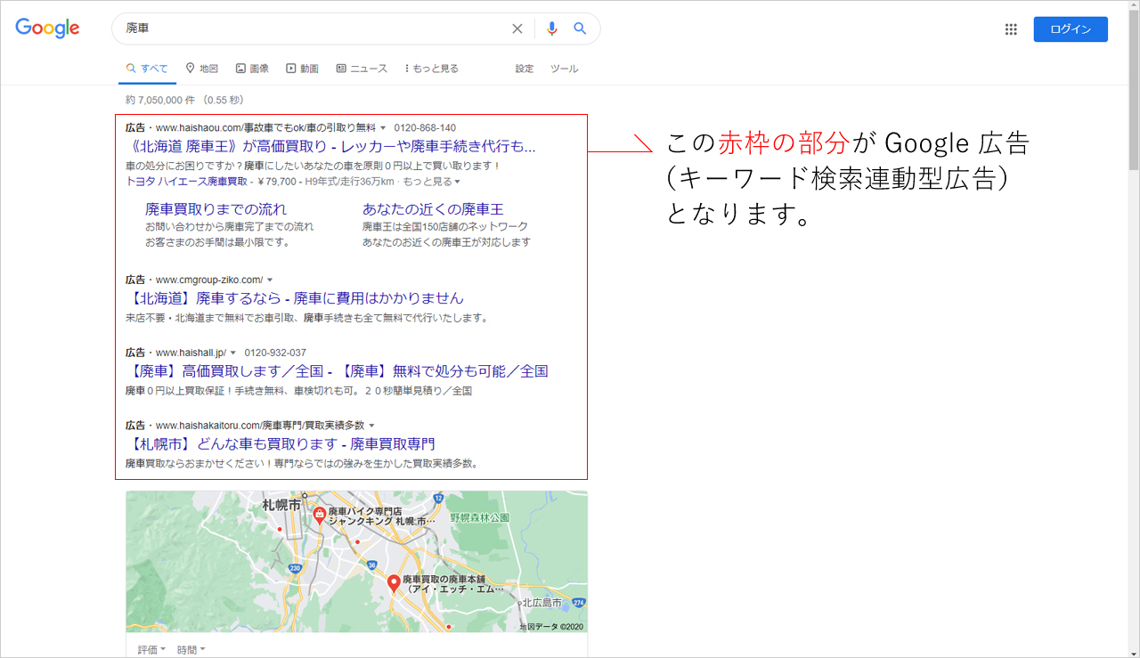Click the 北広島市 label on the map
The width and height of the screenshot is (1140, 658).
click(x=542, y=604)
